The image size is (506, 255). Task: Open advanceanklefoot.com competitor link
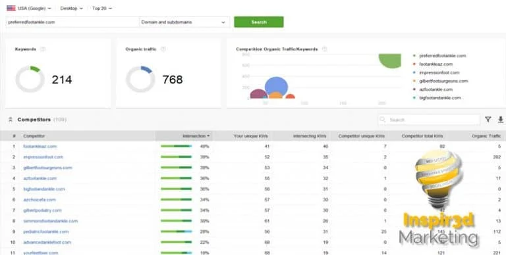(x=47, y=242)
